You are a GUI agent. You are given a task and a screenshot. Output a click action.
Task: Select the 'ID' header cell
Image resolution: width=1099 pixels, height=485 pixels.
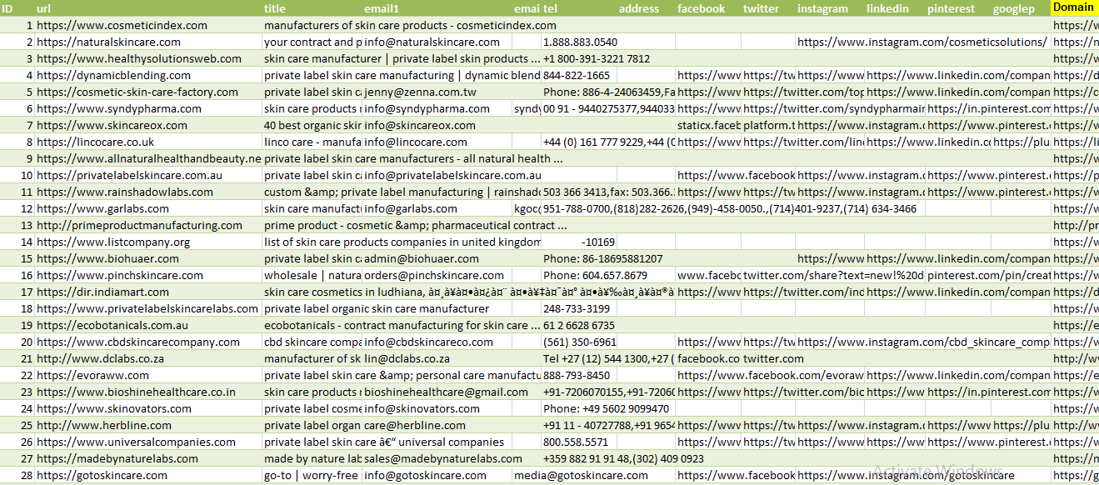(17, 8)
